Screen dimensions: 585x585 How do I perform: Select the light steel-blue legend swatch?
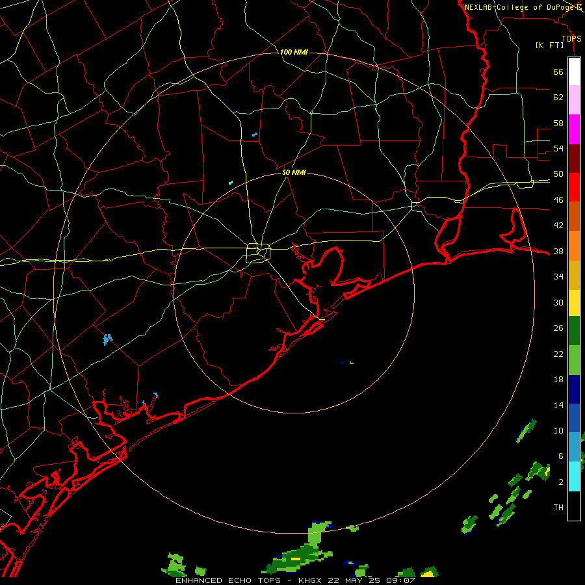pos(574,447)
